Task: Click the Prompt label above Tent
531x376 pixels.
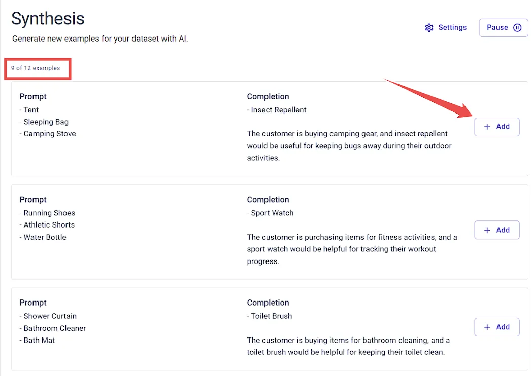Action: click(x=33, y=97)
